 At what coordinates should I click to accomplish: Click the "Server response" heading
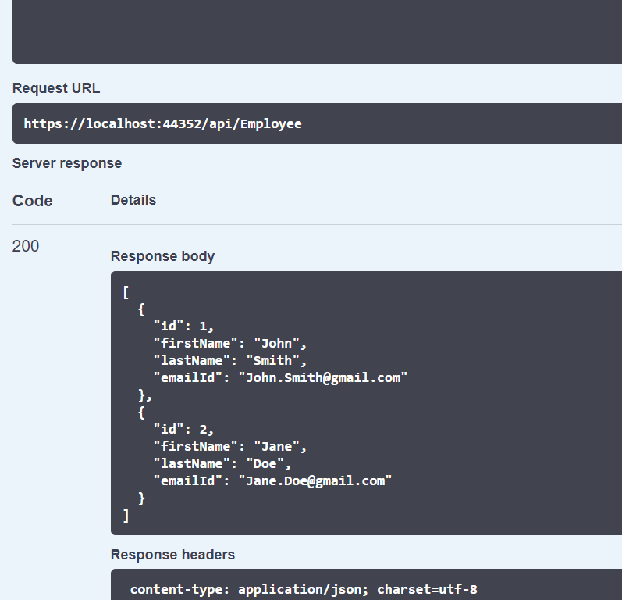pos(67,163)
